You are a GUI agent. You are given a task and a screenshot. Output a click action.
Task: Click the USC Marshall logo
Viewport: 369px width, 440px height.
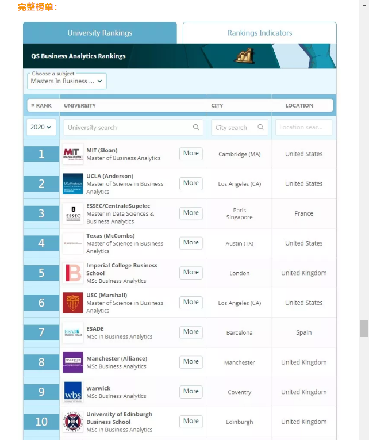click(x=73, y=303)
